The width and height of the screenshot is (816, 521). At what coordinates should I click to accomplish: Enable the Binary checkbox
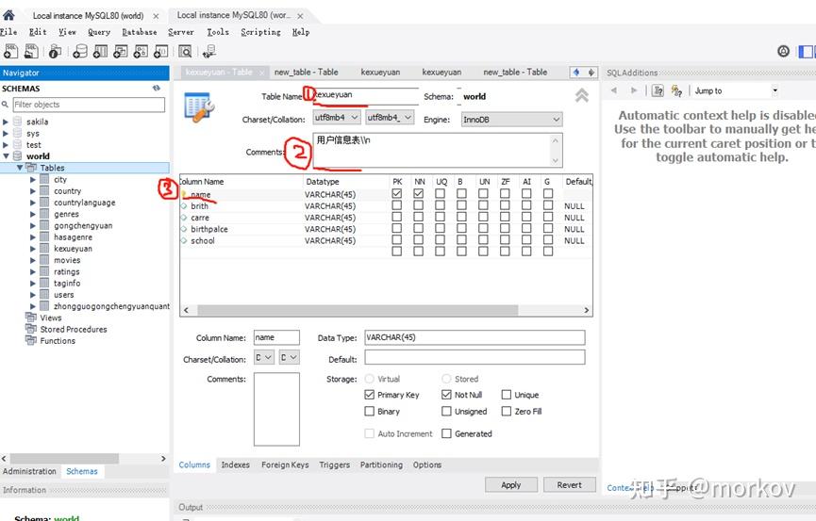coord(370,412)
